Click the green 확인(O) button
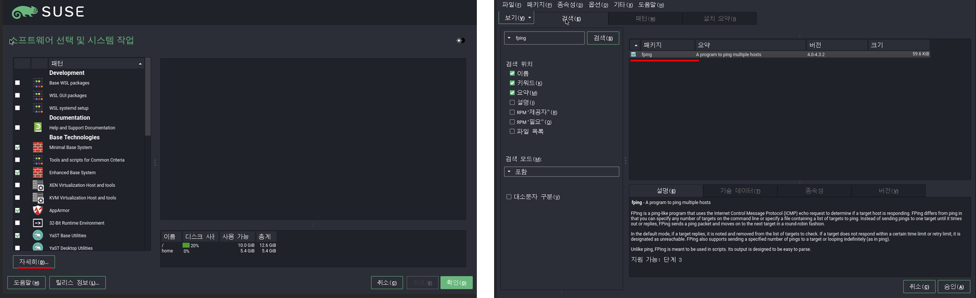 457,283
